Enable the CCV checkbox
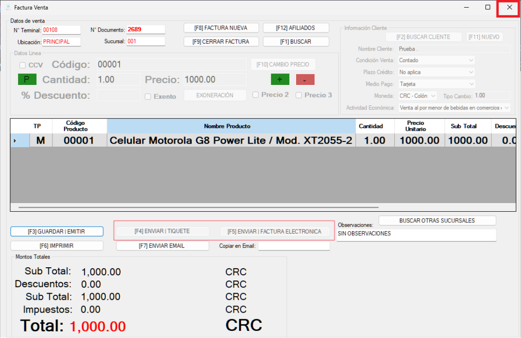Screen dimensions: 521x338 [x=22, y=65]
